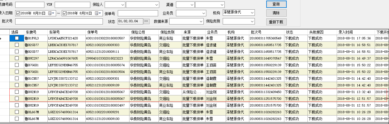Sort by the 保险类别 column header
Viewport: 389px width, 124px height.
(170, 32)
